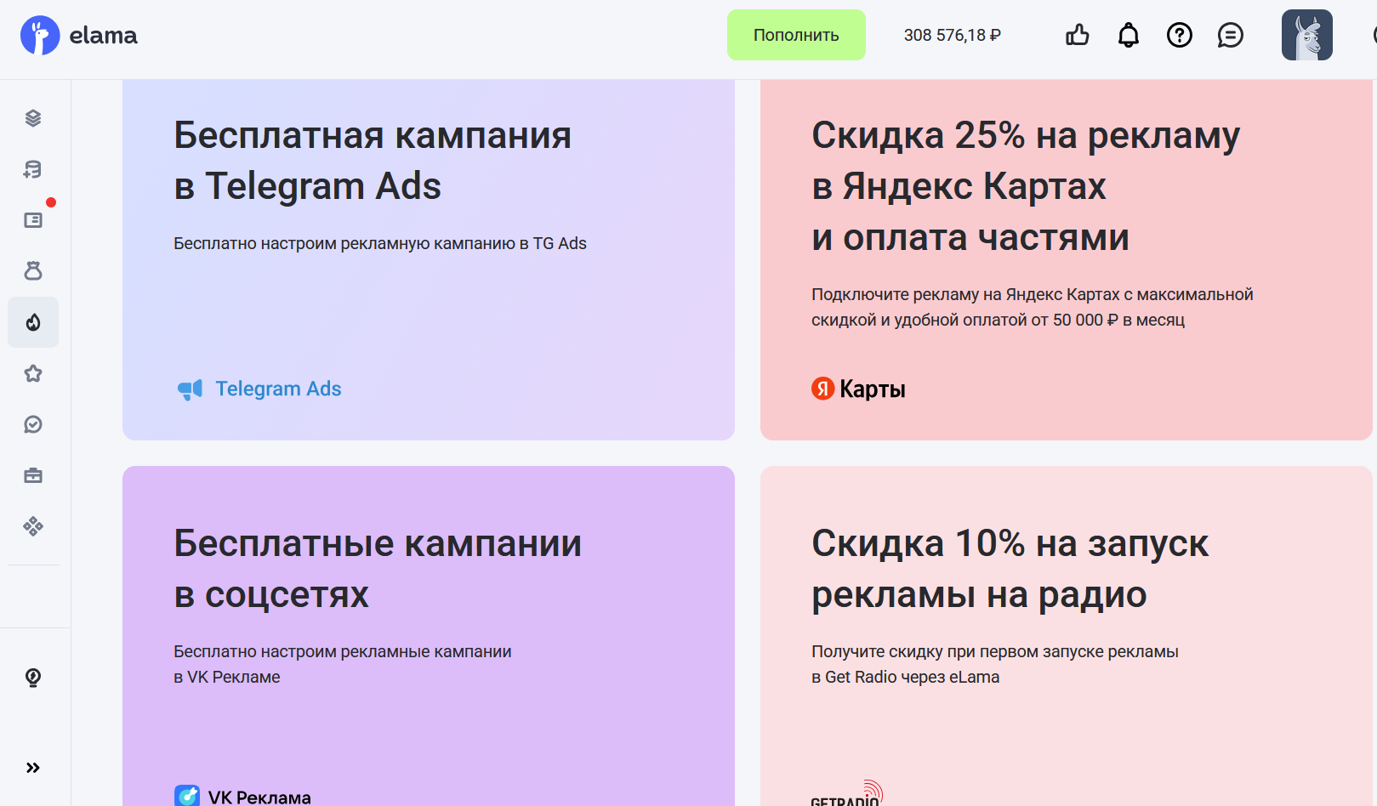Click the diamond referral icon in the sidebar
This screenshot has width=1377, height=806.
[33, 526]
